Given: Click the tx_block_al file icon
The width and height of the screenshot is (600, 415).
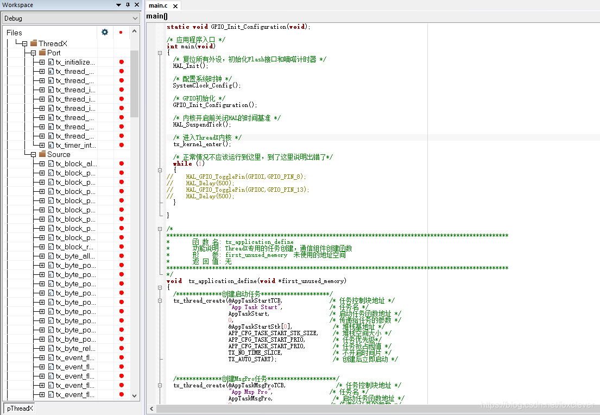Looking at the screenshot, I should 51,164.
